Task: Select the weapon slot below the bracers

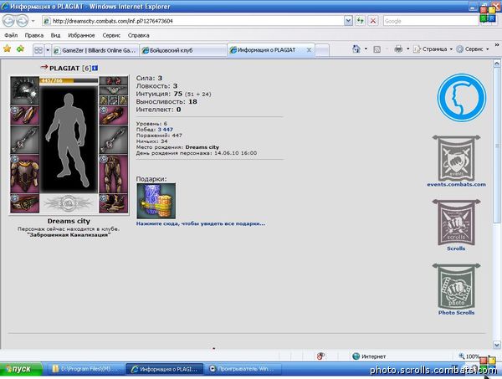Action: pyautogui.click(x=24, y=140)
